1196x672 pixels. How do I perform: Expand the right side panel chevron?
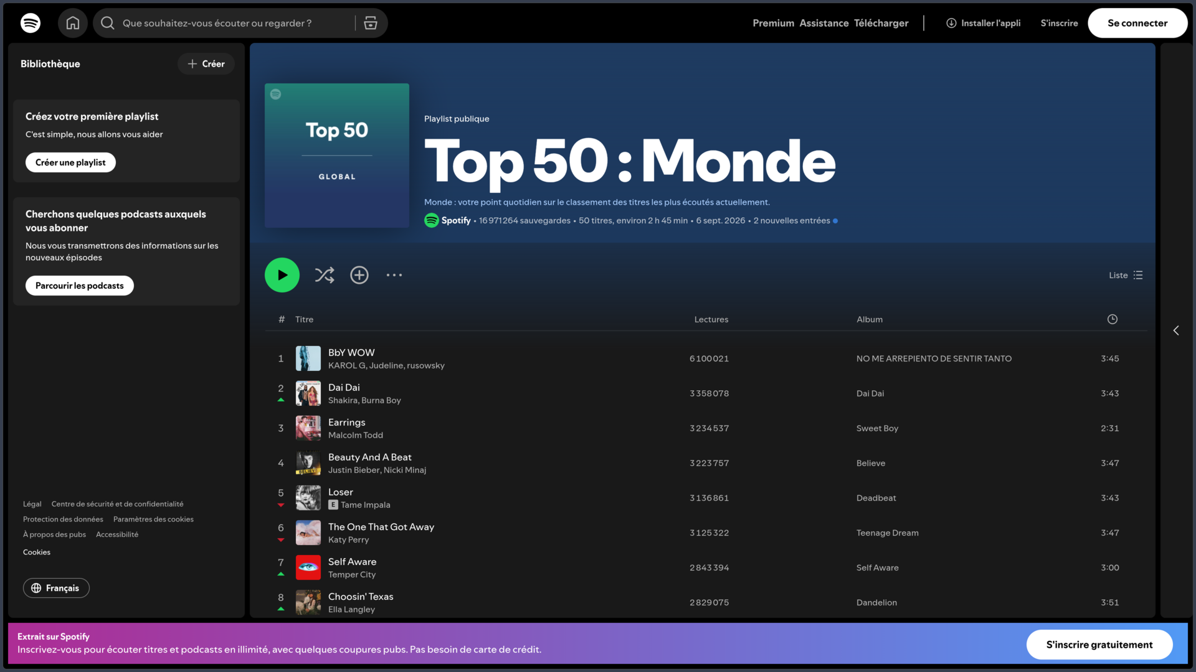click(1176, 330)
